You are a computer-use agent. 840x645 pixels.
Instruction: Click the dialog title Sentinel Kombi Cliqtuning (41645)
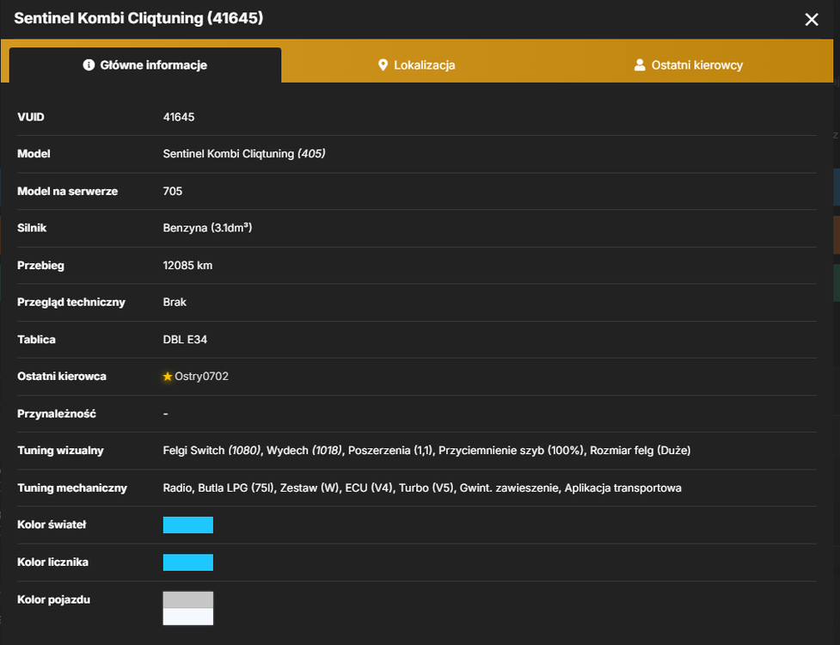click(x=138, y=18)
